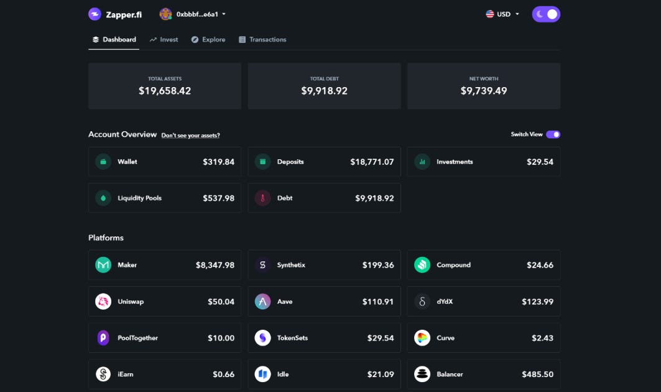
Task: Click the US flag currency icon
Action: tap(490, 14)
